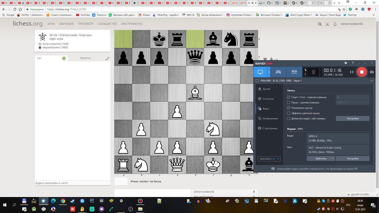This screenshot has width=379, height=213.
Task: Pause the Bandicam recording
Action: 352,72
